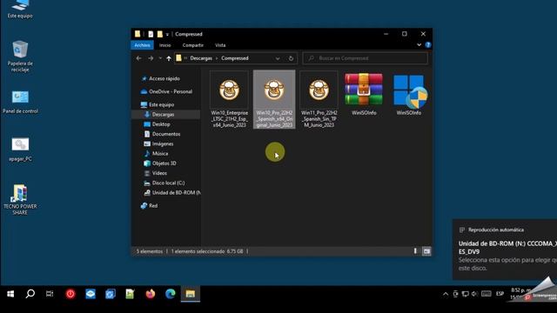Select Disco local (C:) in navigation pane

click(168, 183)
